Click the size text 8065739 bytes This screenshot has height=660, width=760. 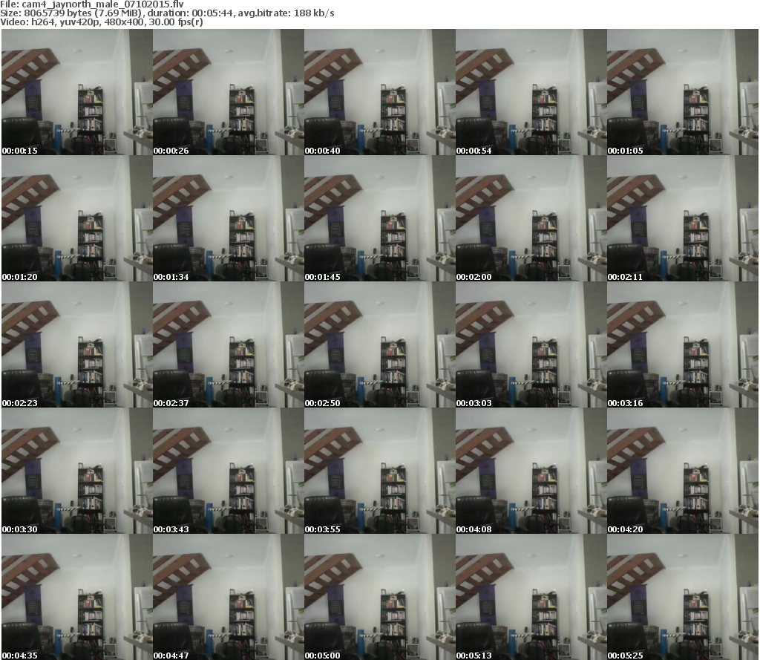coord(57,13)
